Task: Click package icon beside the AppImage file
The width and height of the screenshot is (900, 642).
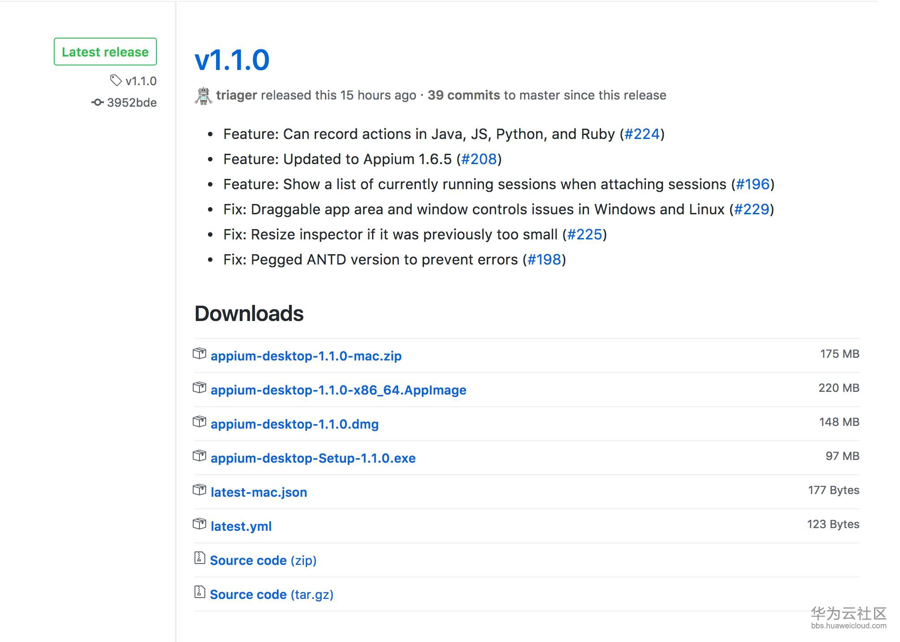Action: [199, 388]
